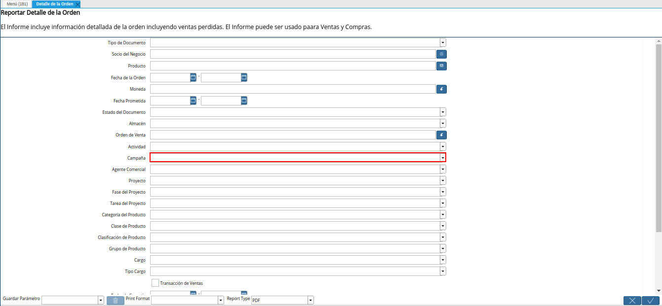Screen dimensions: 662x306
Task: Click the scrollbar down arrow
Action: click(x=659, y=291)
